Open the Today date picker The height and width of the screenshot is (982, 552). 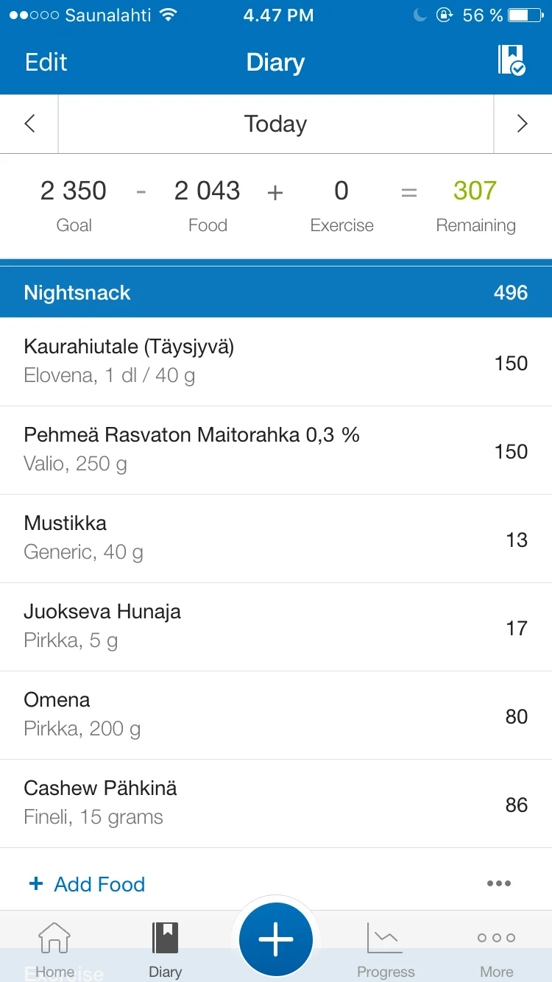tap(275, 124)
